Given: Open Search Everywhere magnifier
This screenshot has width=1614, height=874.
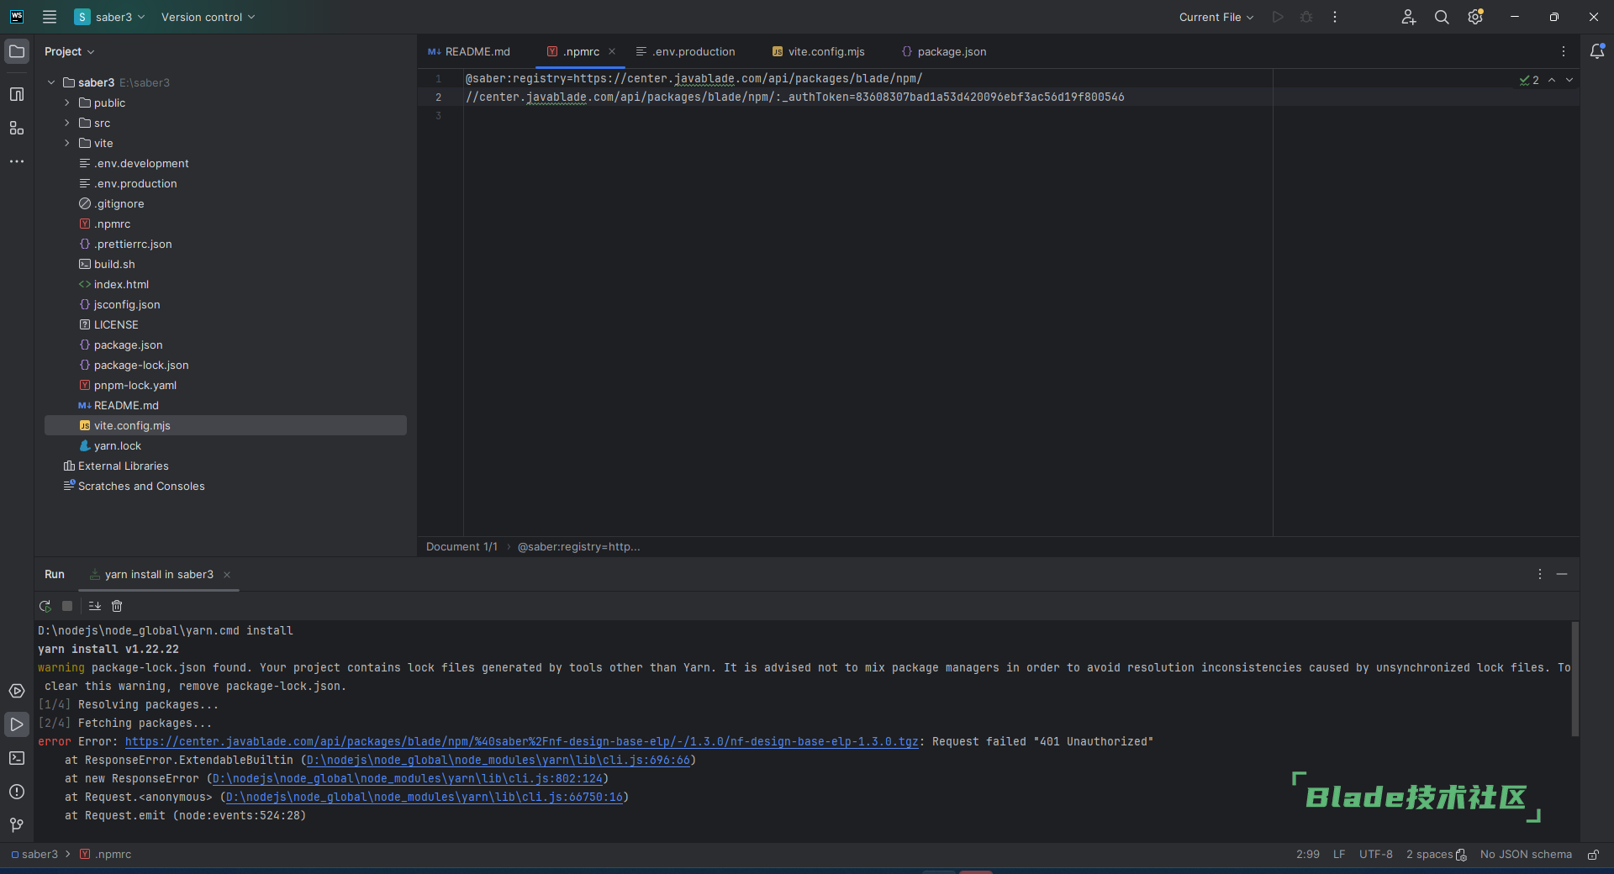Looking at the screenshot, I should (1442, 17).
